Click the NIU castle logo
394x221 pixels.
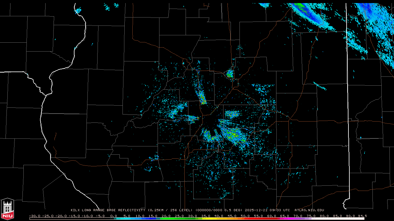click(7, 209)
